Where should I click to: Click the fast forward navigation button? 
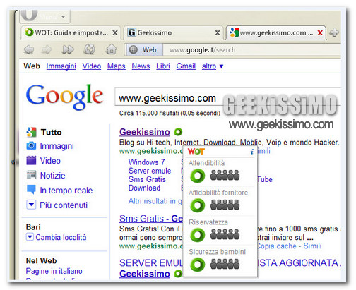click(68, 49)
